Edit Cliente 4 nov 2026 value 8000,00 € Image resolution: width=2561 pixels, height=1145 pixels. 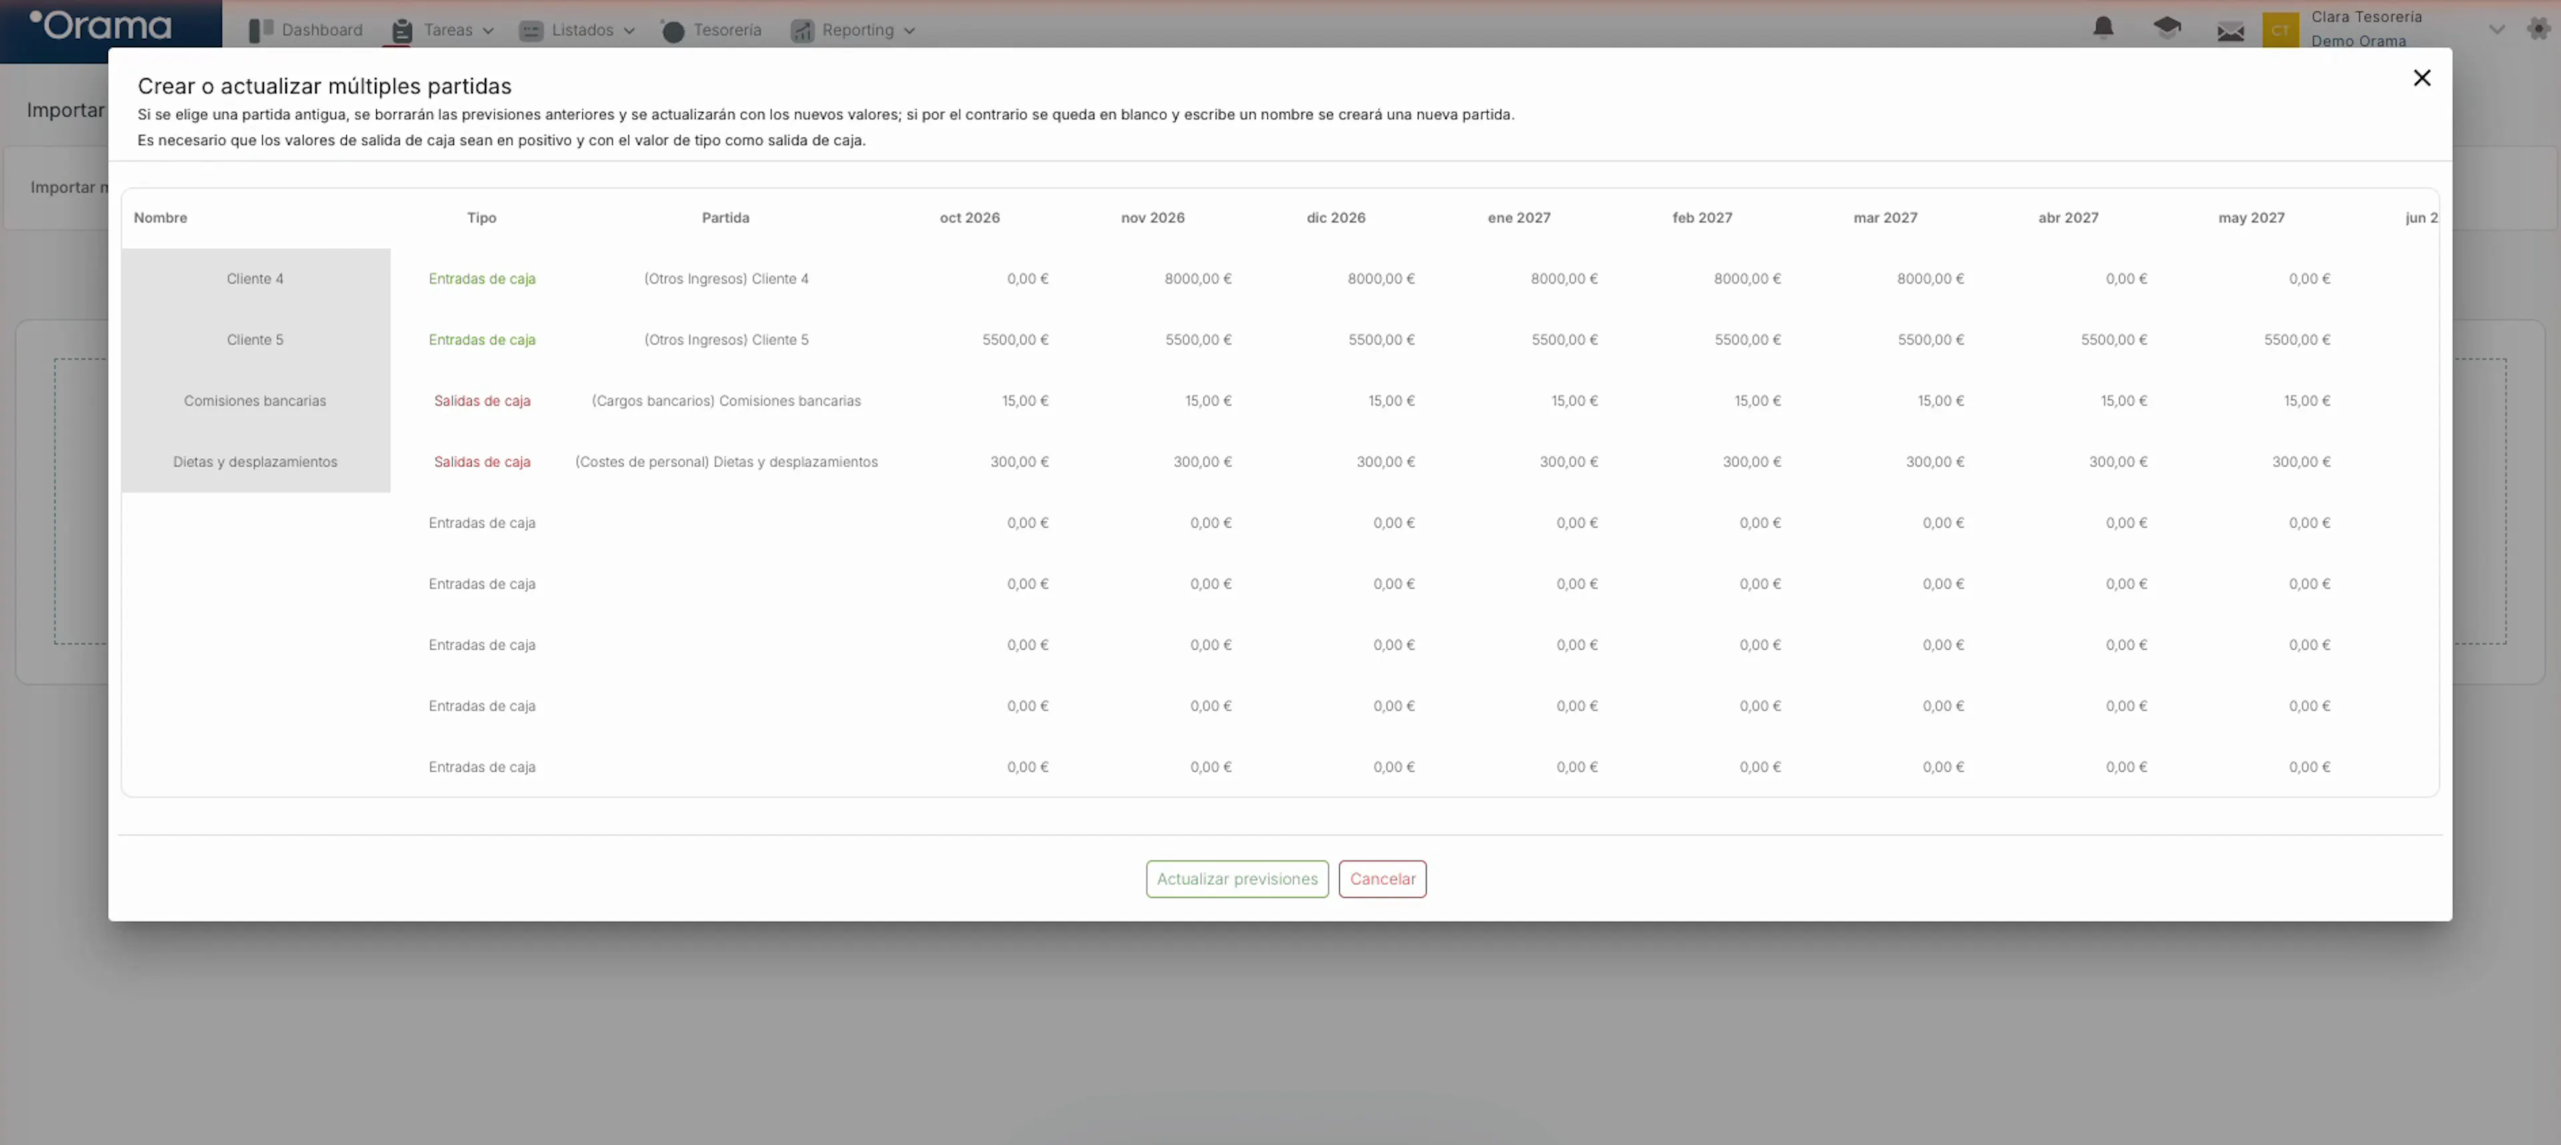(x=1197, y=279)
